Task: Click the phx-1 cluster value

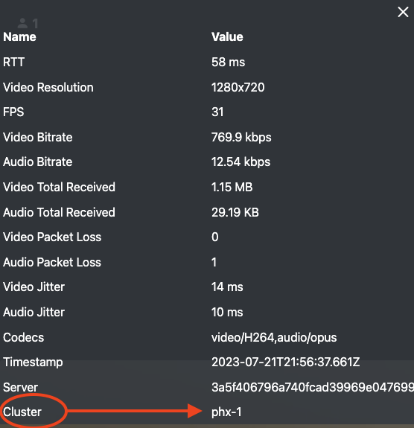Action: pyautogui.click(x=226, y=412)
